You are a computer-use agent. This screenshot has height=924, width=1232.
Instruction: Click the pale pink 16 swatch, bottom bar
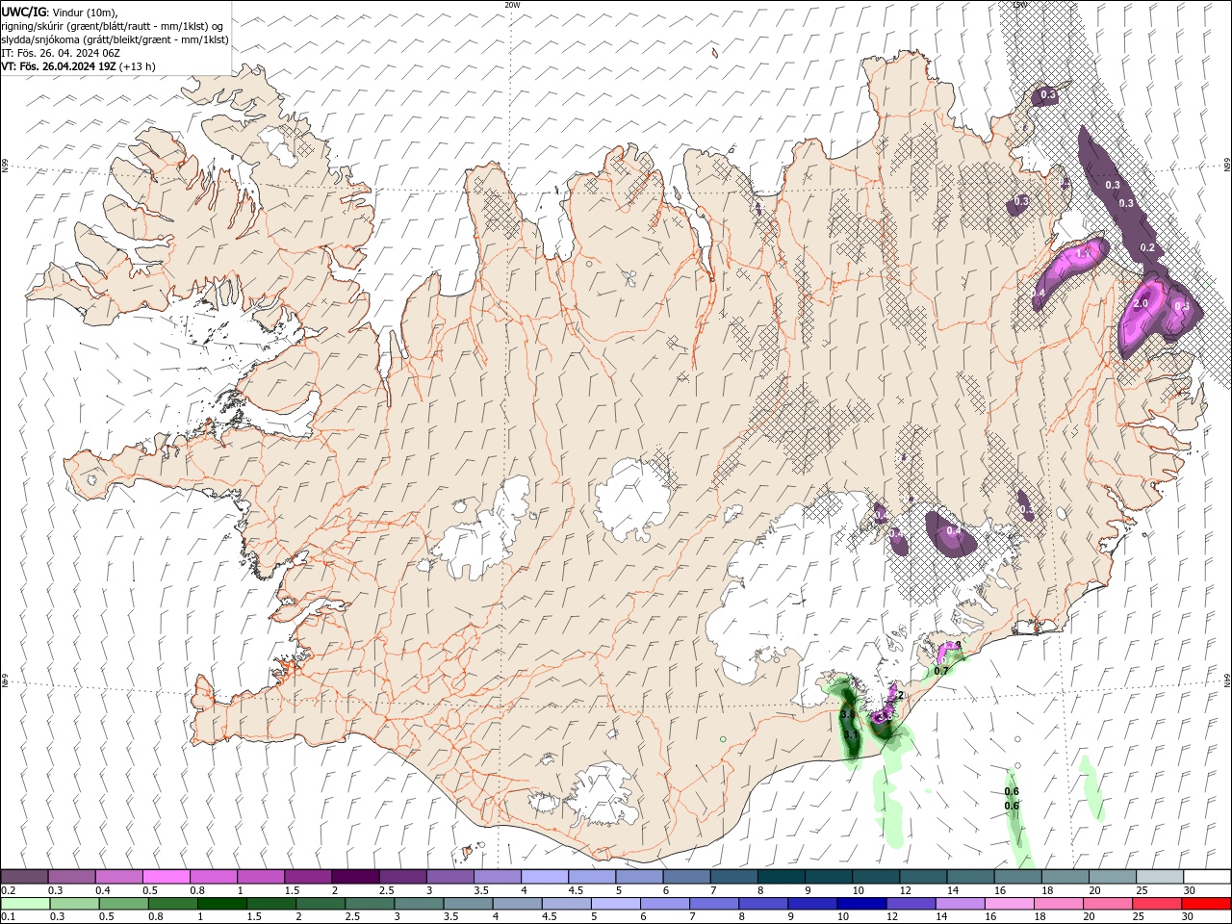(1008, 904)
